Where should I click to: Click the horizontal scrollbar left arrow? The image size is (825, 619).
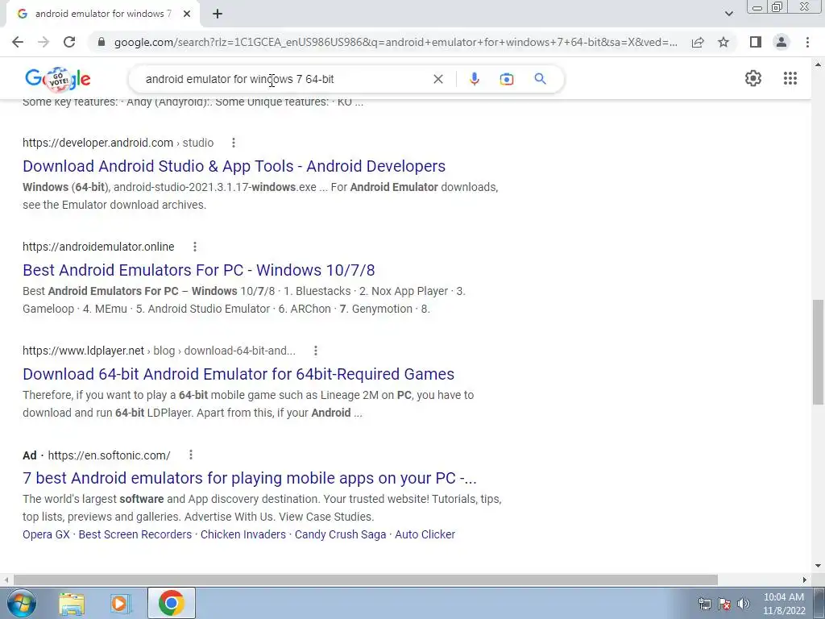coord(6,580)
